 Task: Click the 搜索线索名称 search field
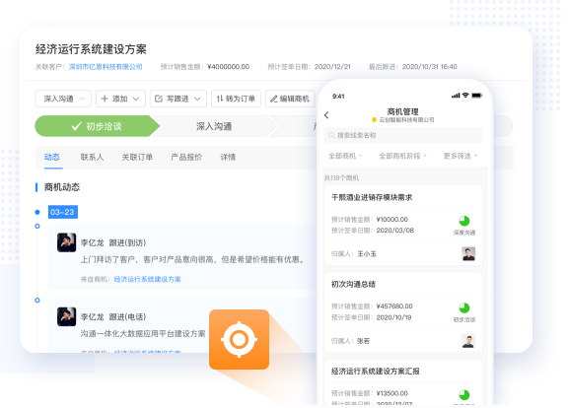tap(402, 135)
